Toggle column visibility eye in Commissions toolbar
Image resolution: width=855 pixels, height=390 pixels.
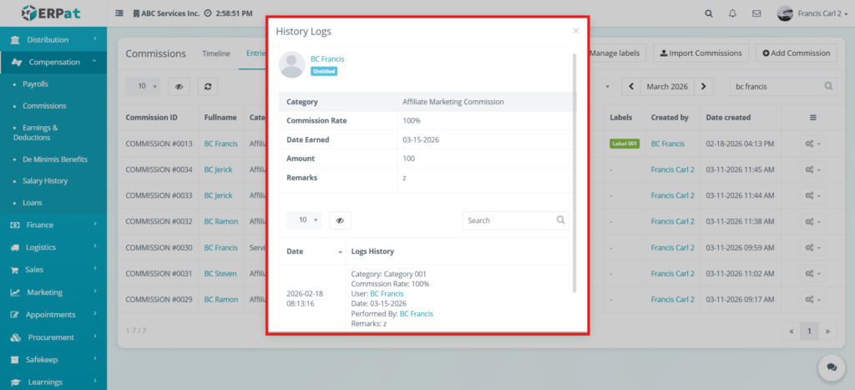[179, 86]
